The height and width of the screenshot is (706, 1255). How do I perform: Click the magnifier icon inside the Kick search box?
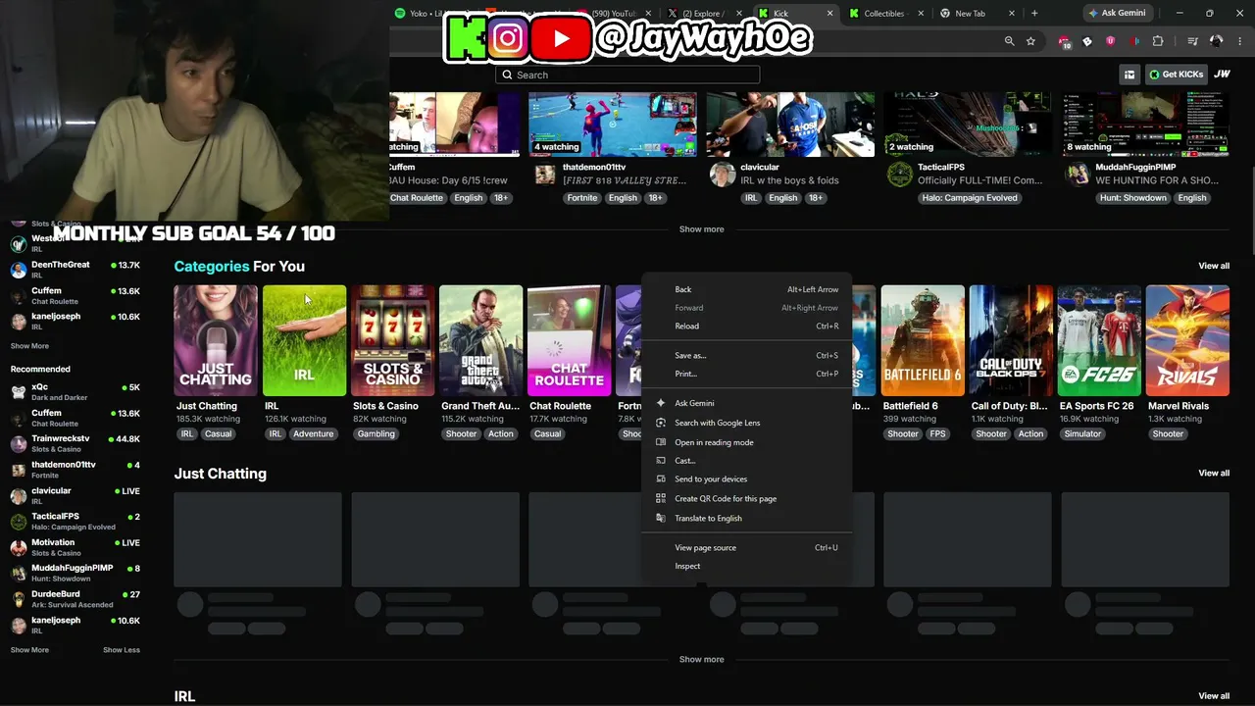point(507,75)
